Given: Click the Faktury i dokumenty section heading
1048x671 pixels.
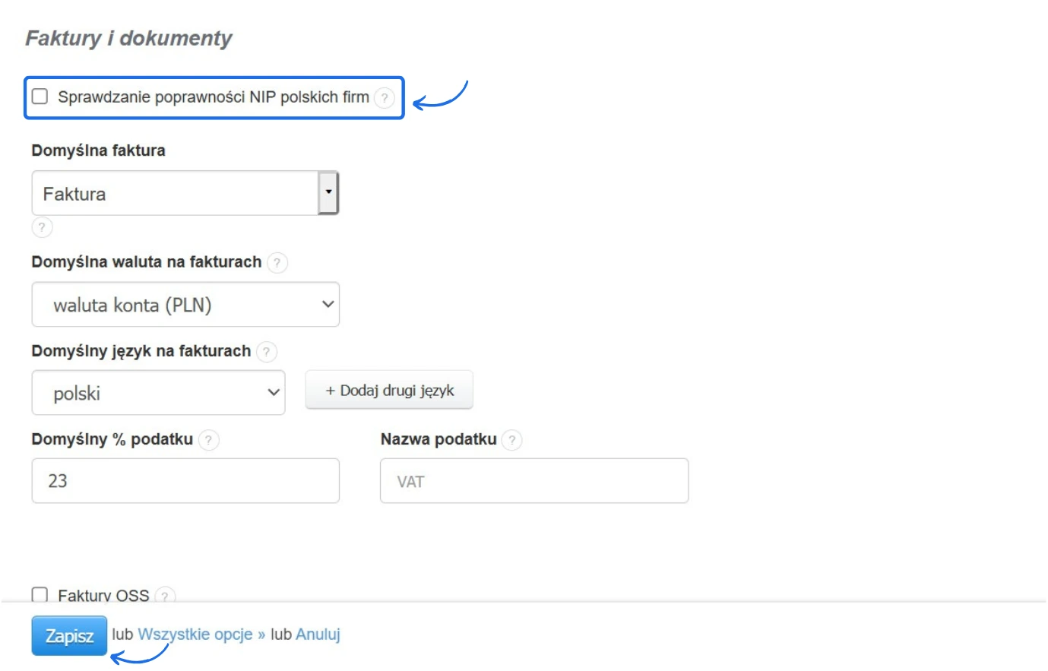Looking at the screenshot, I should tap(128, 38).
